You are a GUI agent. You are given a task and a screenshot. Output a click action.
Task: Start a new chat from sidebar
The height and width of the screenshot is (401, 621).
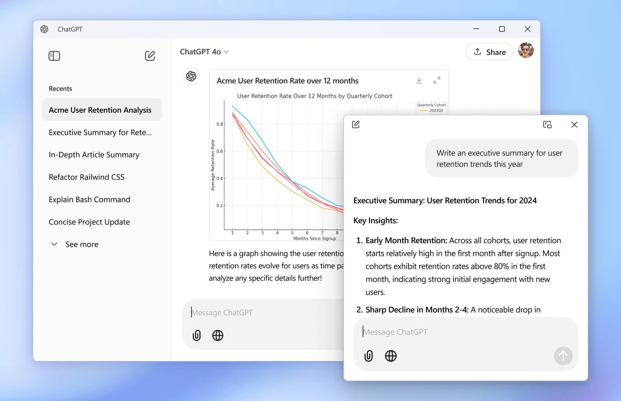tap(150, 56)
